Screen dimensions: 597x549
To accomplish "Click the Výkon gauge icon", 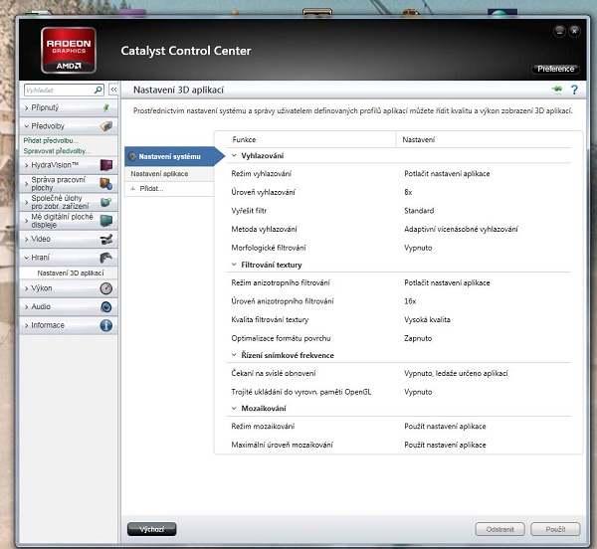I will click(105, 288).
